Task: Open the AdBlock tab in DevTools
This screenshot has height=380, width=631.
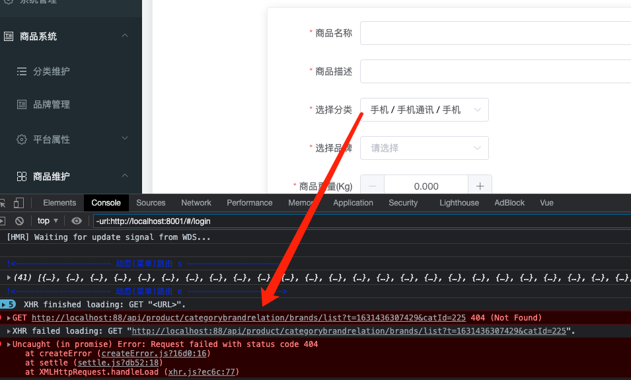Action: tap(509, 203)
